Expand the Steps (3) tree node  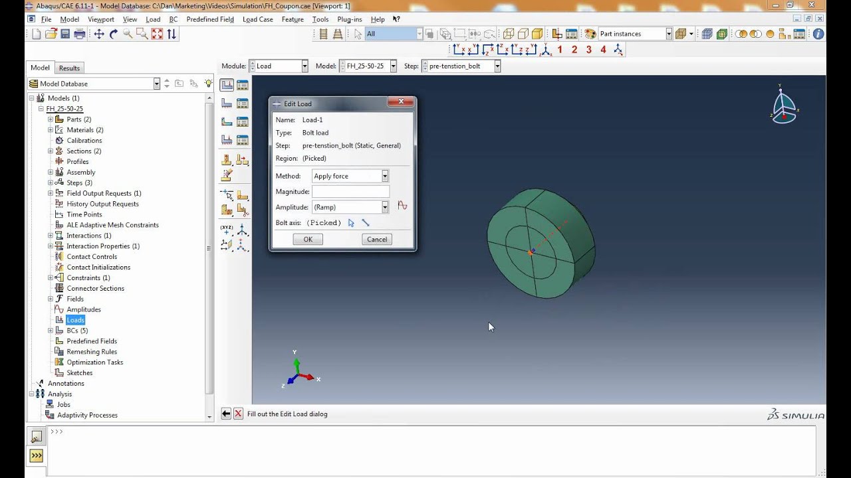click(x=51, y=183)
